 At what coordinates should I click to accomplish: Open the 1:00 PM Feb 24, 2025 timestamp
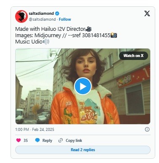pos(34,130)
